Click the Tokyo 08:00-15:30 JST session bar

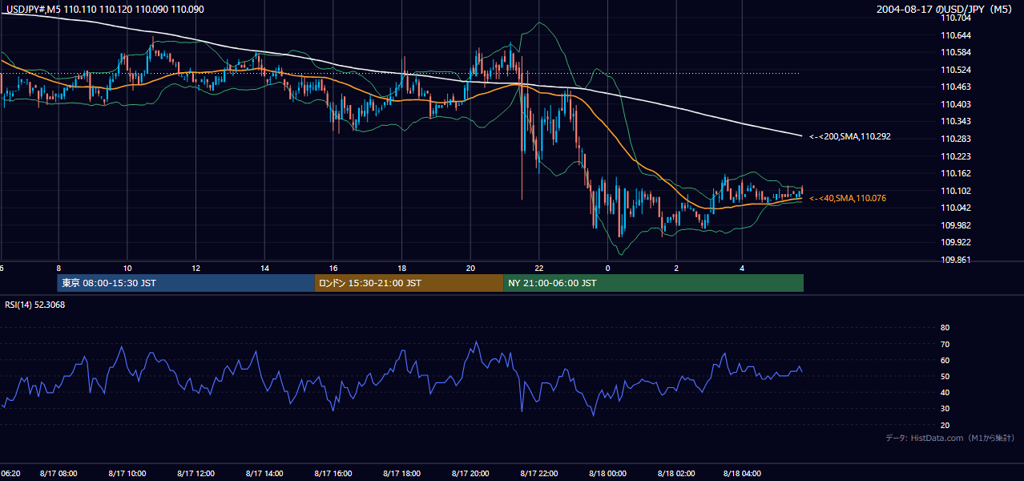186,283
